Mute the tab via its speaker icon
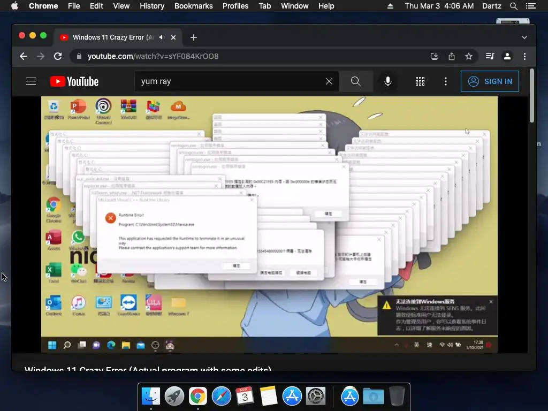This screenshot has height=411, width=548. (162, 37)
